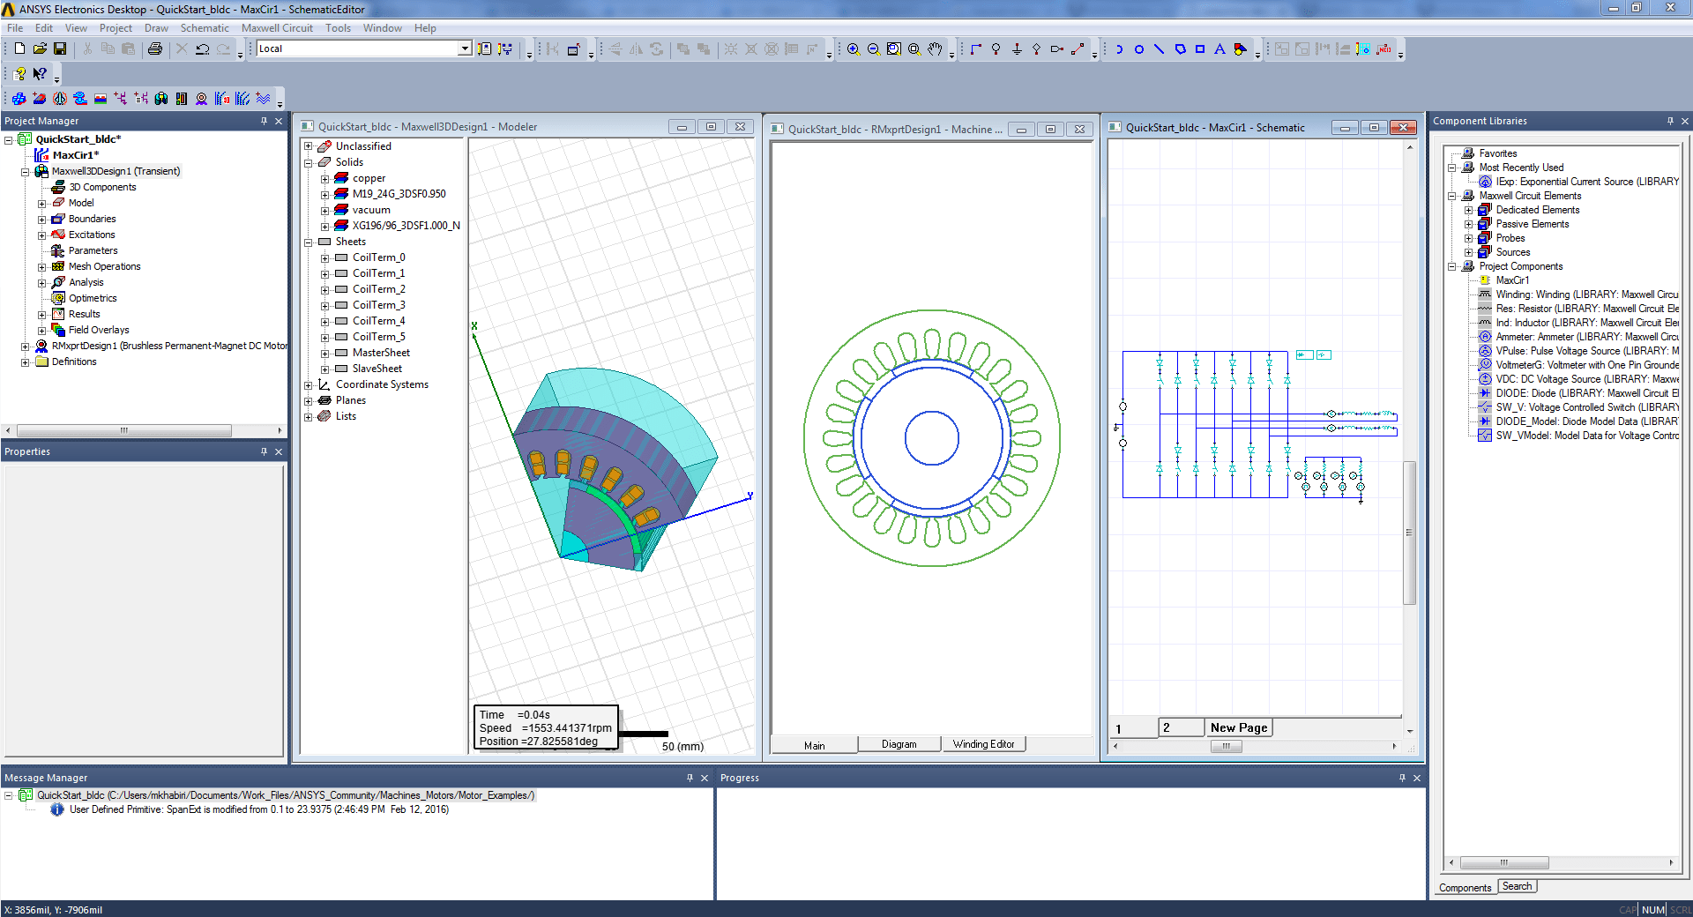The image size is (1693, 917).
Task: Close the Message Manager panel
Action: pyautogui.click(x=705, y=778)
